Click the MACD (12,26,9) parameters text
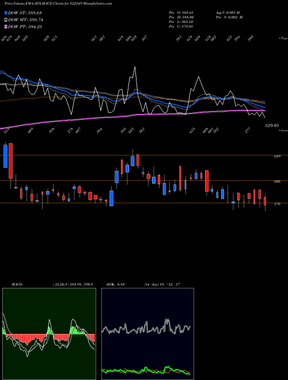 [x=73, y=284]
